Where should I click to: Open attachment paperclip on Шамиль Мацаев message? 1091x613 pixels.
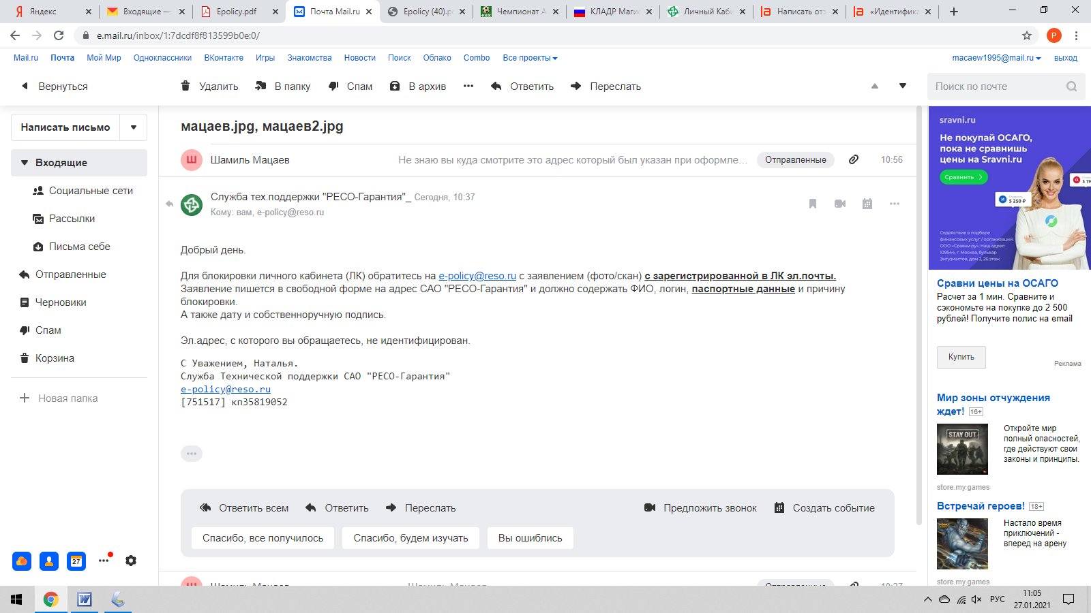854,159
